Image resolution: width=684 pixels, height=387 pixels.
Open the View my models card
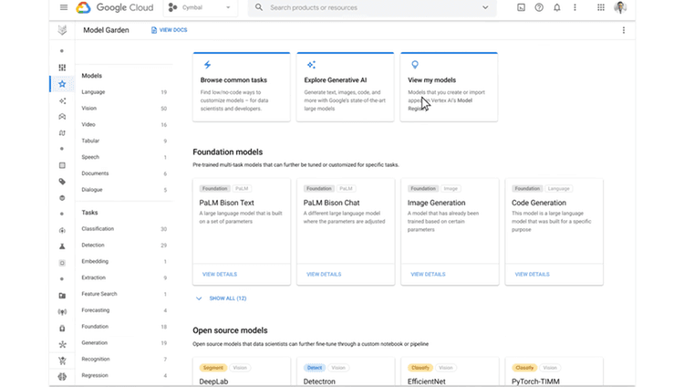(x=450, y=87)
